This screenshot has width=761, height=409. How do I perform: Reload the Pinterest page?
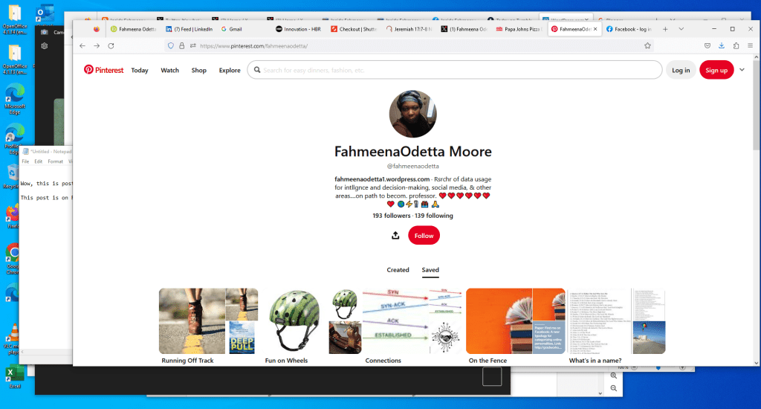[111, 45]
